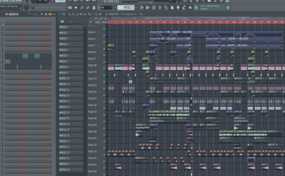Screen dimensions: 285x176
Task: Open the Channel rack window from the main toolbar
Action: [154, 8]
